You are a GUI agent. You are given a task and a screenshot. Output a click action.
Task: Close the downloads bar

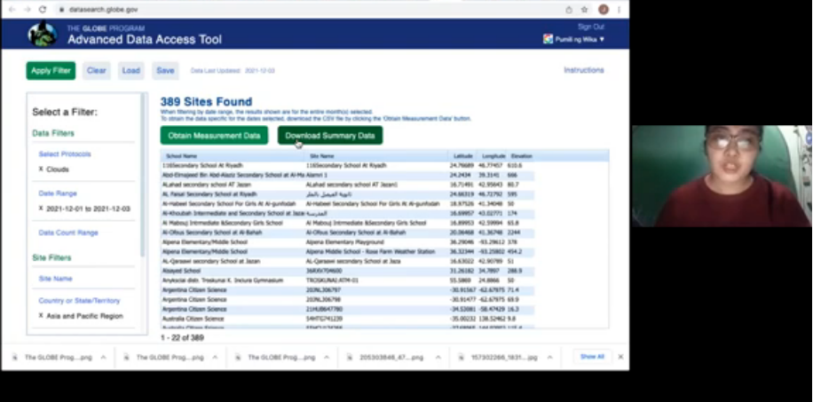coord(620,357)
